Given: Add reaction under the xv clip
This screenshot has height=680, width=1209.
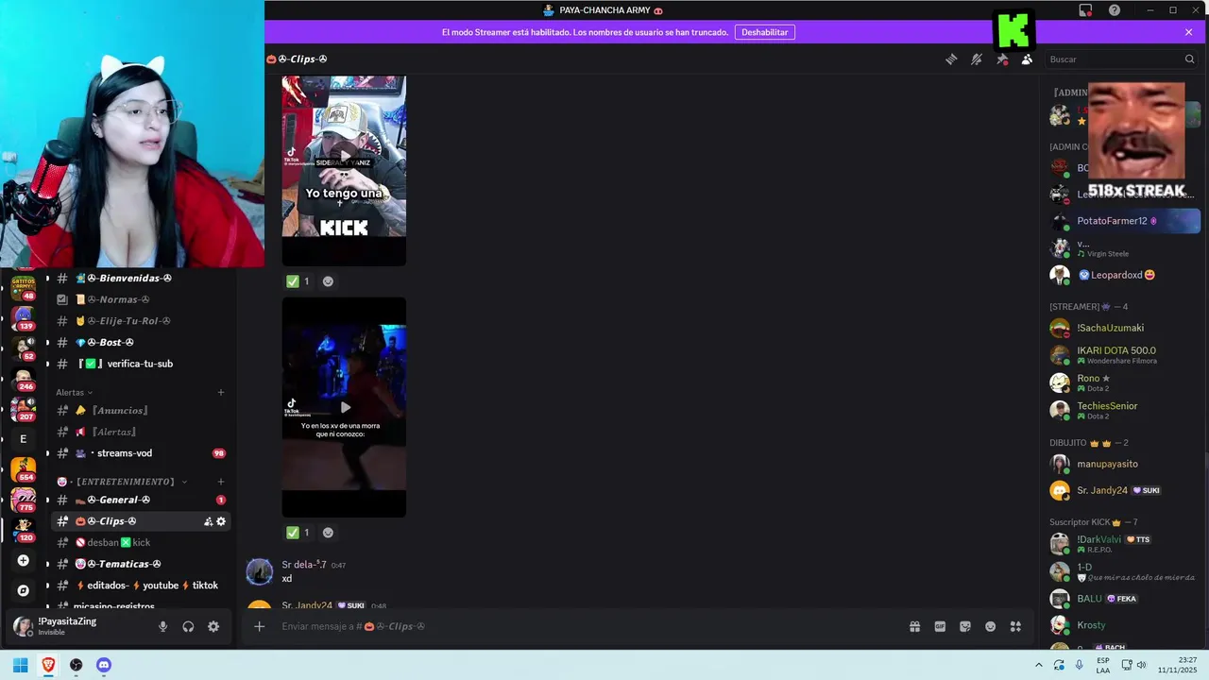Looking at the screenshot, I should [328, 533].
